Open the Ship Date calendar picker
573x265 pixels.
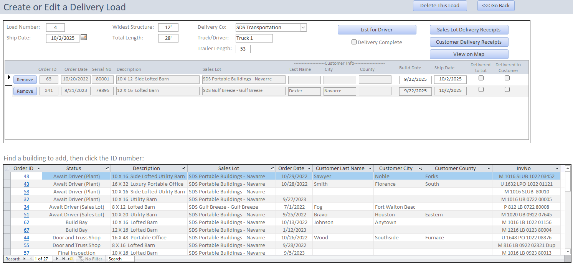(84, 37)
